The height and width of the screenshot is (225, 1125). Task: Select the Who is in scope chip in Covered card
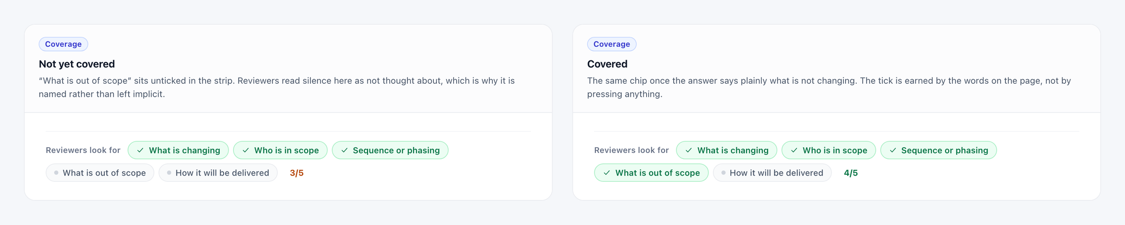[828, 150]
